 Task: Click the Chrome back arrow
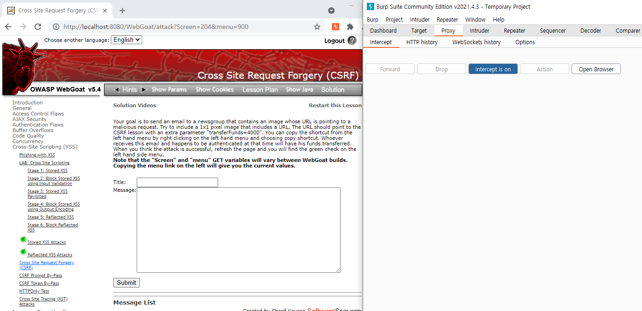pos(9,27)
